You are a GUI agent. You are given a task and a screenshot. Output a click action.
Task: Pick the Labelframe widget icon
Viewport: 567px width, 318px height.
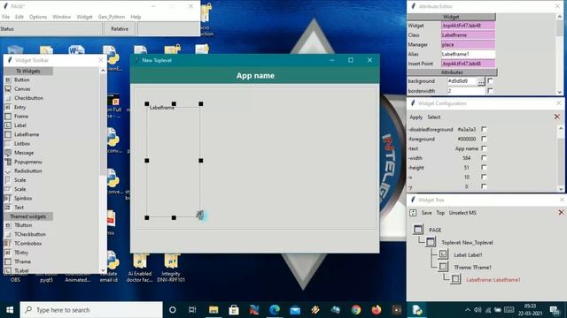coord(8,134)
